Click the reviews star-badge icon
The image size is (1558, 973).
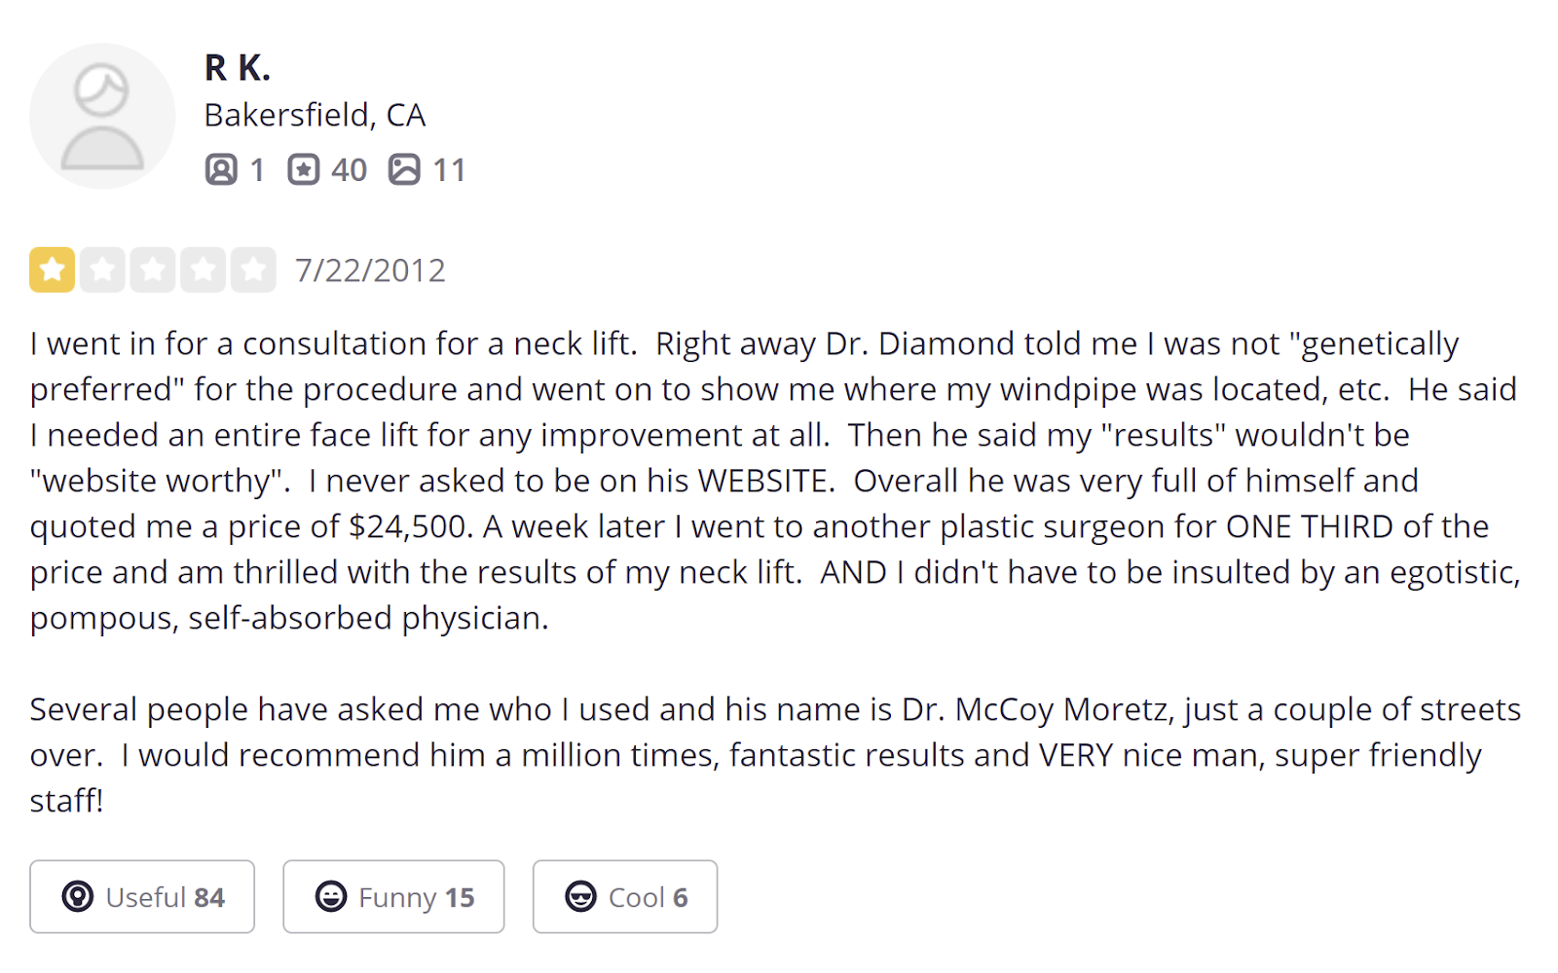point(304,169)
